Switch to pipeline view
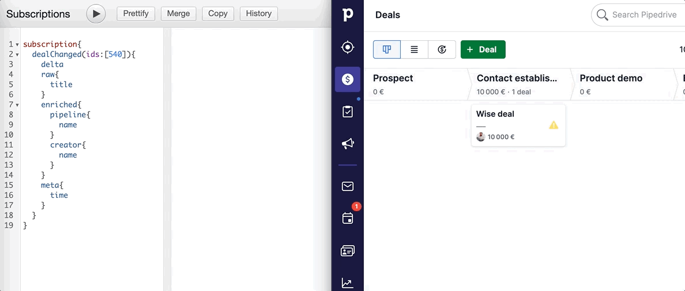Viewport: 685px width, 291px height. [x=387, y=49]
